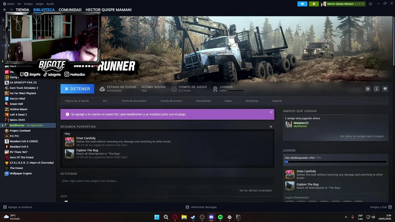The height and width of the screenshot is (222, 395).
Task: Click the Administrar descargas download icon
Action: coord(187,207)
